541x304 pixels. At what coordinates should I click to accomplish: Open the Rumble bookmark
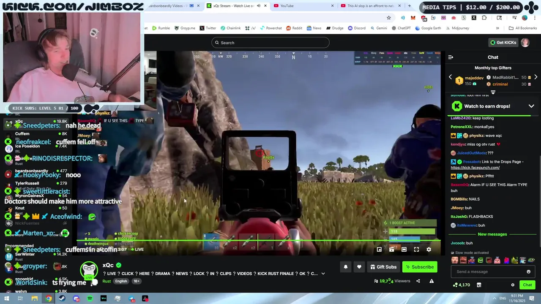coord(161,28)
